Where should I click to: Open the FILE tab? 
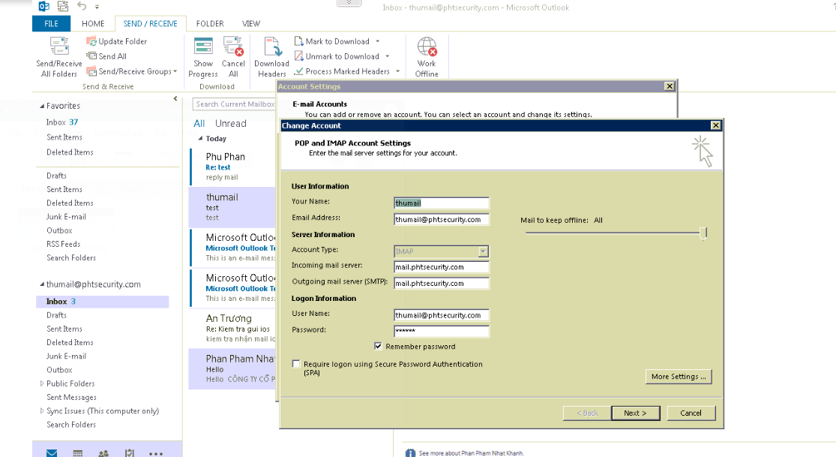(x=51, y=23)
